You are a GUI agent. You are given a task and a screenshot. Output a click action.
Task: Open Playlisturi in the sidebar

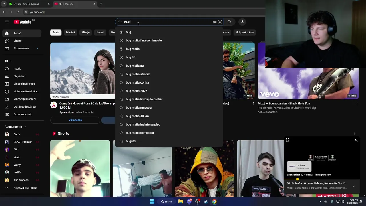[22, 76]
